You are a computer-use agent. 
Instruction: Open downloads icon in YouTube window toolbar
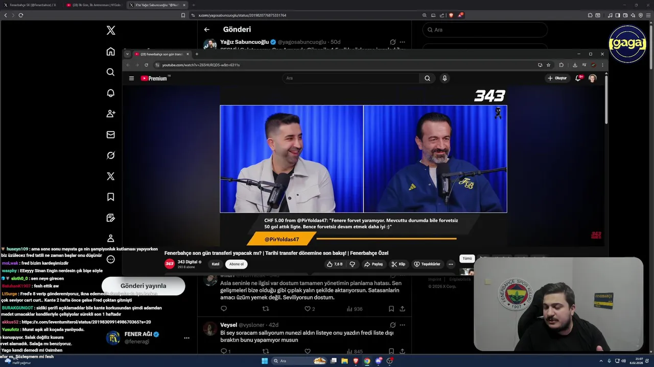[575, 65]
